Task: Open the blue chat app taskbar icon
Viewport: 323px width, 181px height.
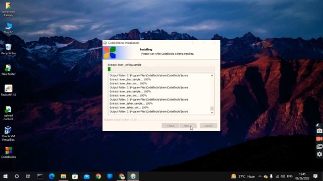Action: (110, 176)
